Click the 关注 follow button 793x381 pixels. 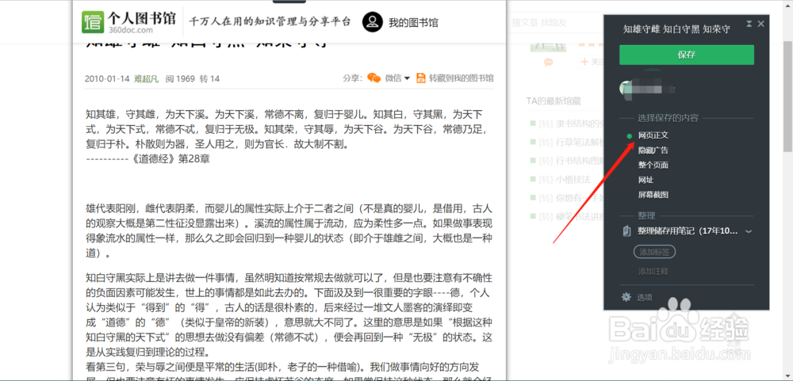(592, 62)
